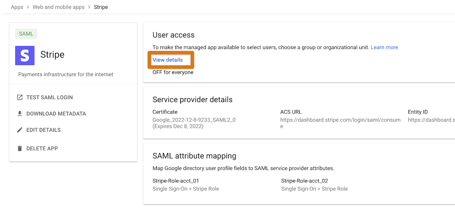Click the dashboard.stripe.com ACS URL value
Screen dimensions: 455x214
tap(341, 123)
